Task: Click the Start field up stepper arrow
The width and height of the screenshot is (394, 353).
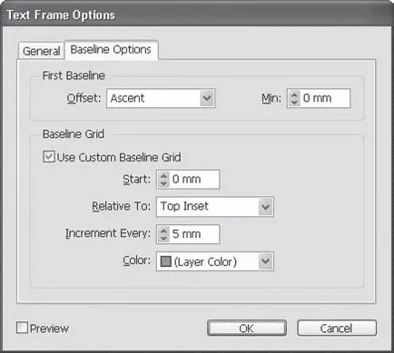Action: coord(163,176)
